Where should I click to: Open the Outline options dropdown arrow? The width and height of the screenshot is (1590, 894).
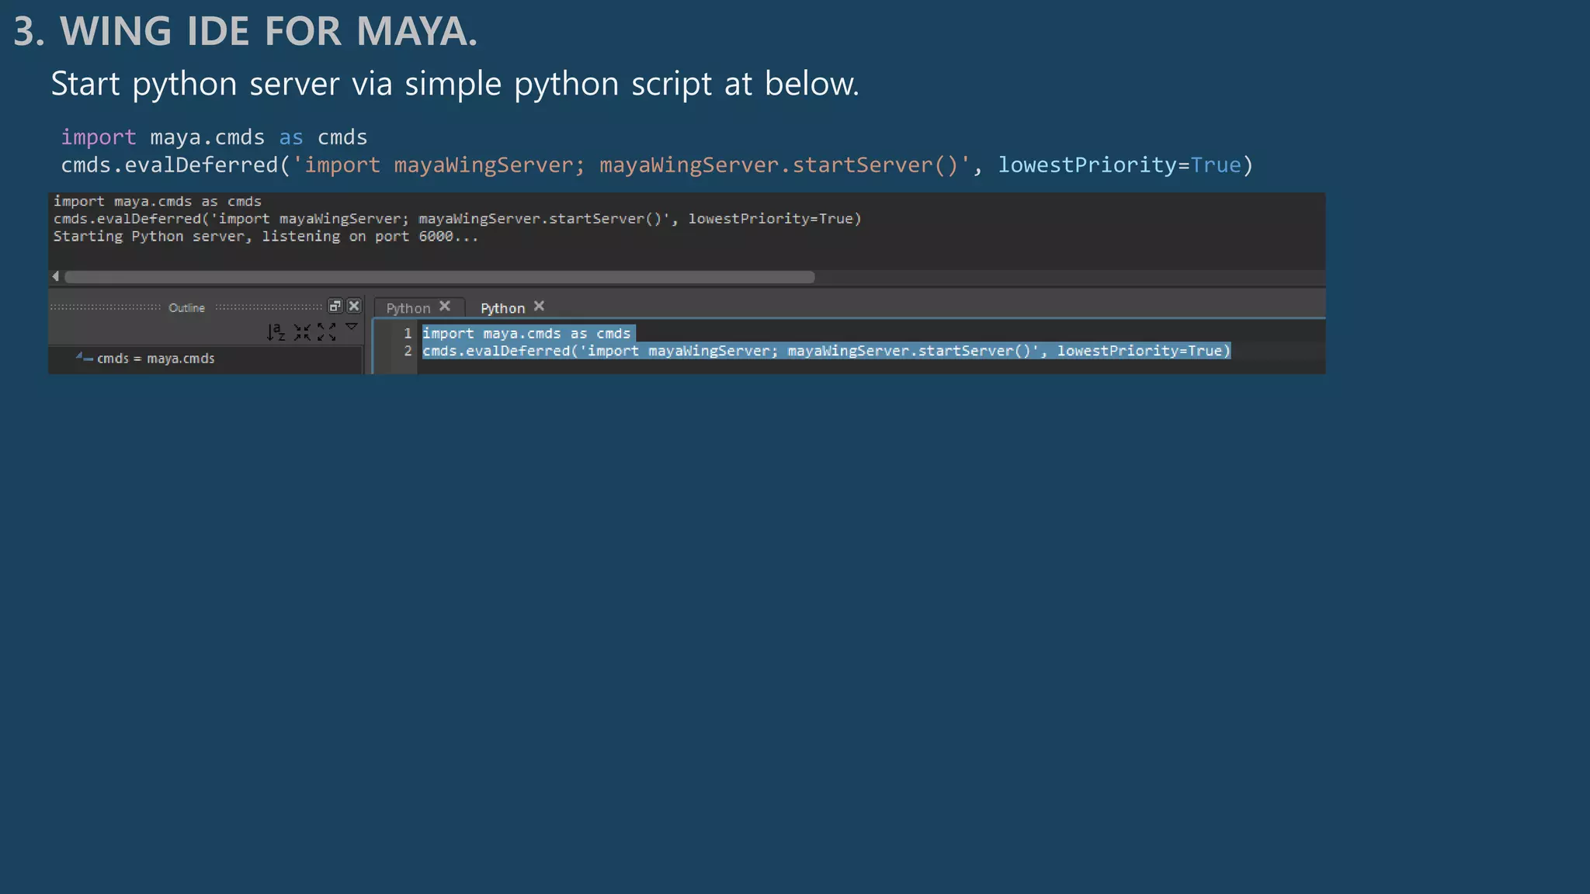[352, 327]
